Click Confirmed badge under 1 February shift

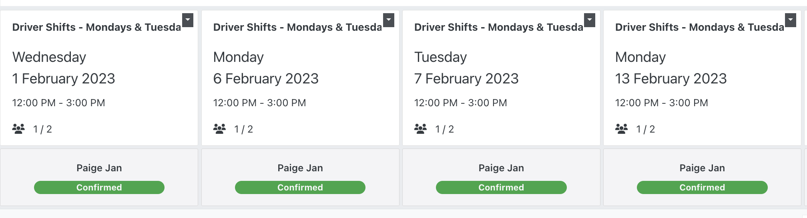coord(99,187)
